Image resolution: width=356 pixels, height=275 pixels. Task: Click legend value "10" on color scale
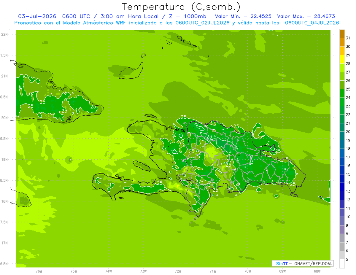pyautogui.click(x=348, y=217)
